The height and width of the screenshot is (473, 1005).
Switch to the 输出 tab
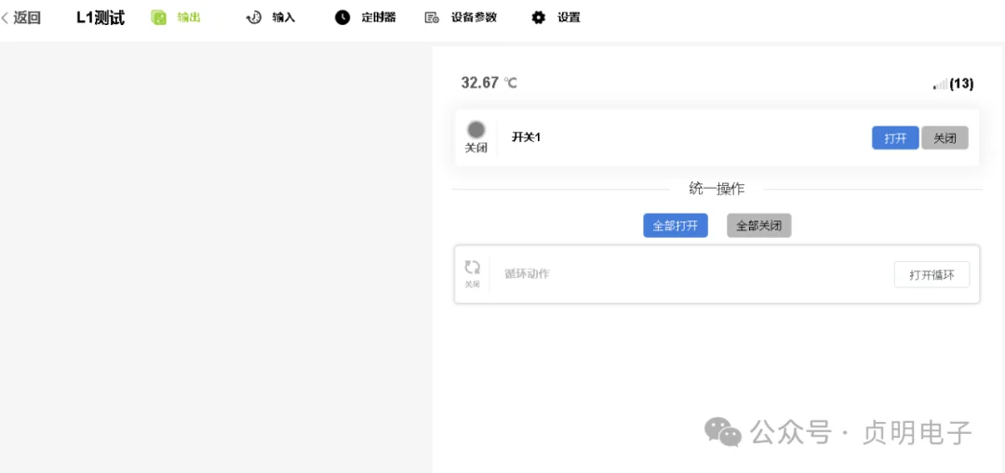pyautogui.click(x=189, y=18)
